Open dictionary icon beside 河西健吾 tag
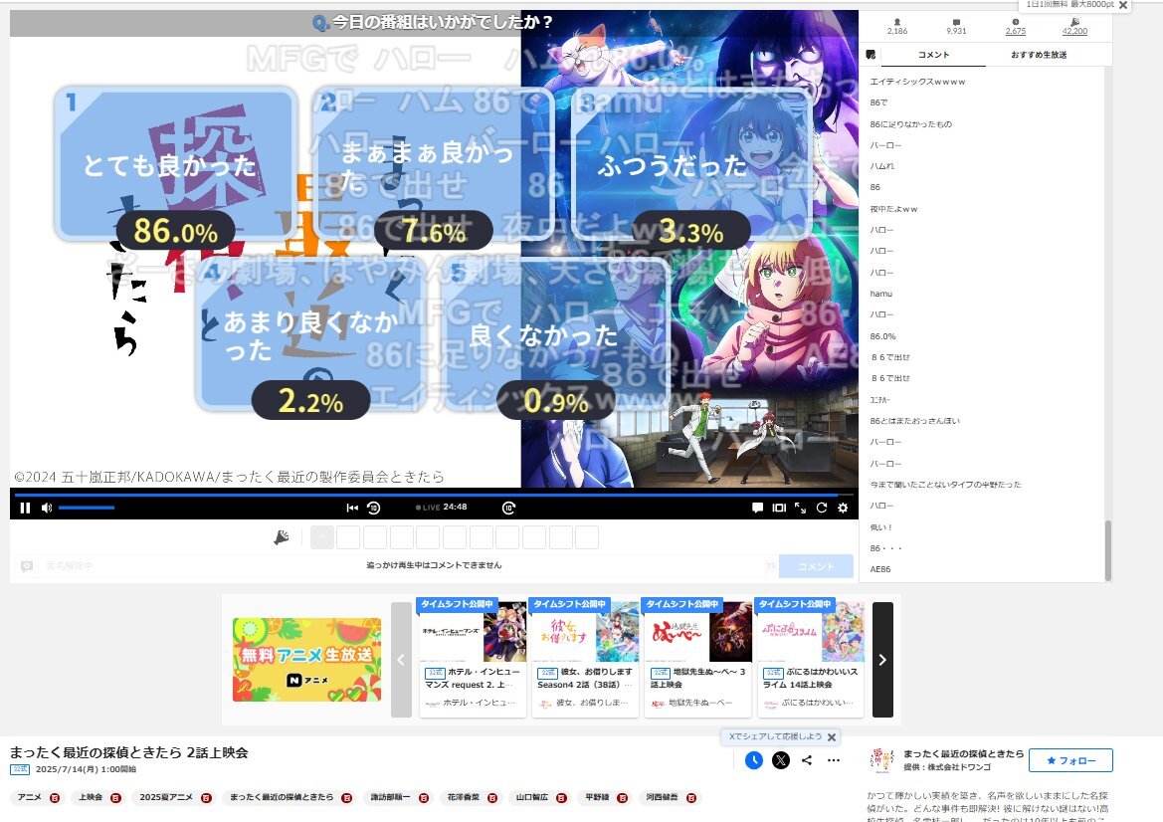 [691, 798]
